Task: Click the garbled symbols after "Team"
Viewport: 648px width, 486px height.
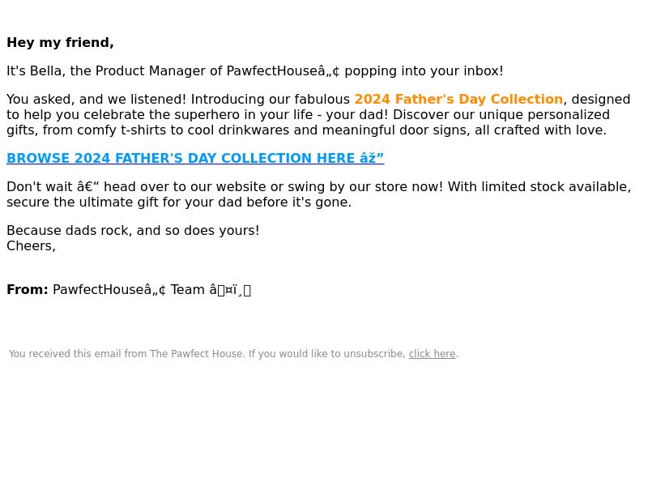Action: tap(230, 290)
